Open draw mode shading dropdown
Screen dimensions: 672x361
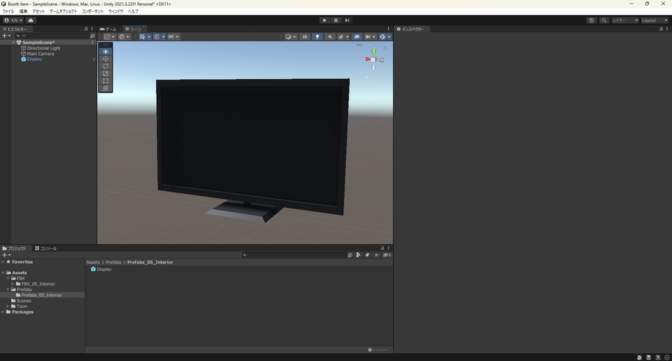tap(290, 37)
